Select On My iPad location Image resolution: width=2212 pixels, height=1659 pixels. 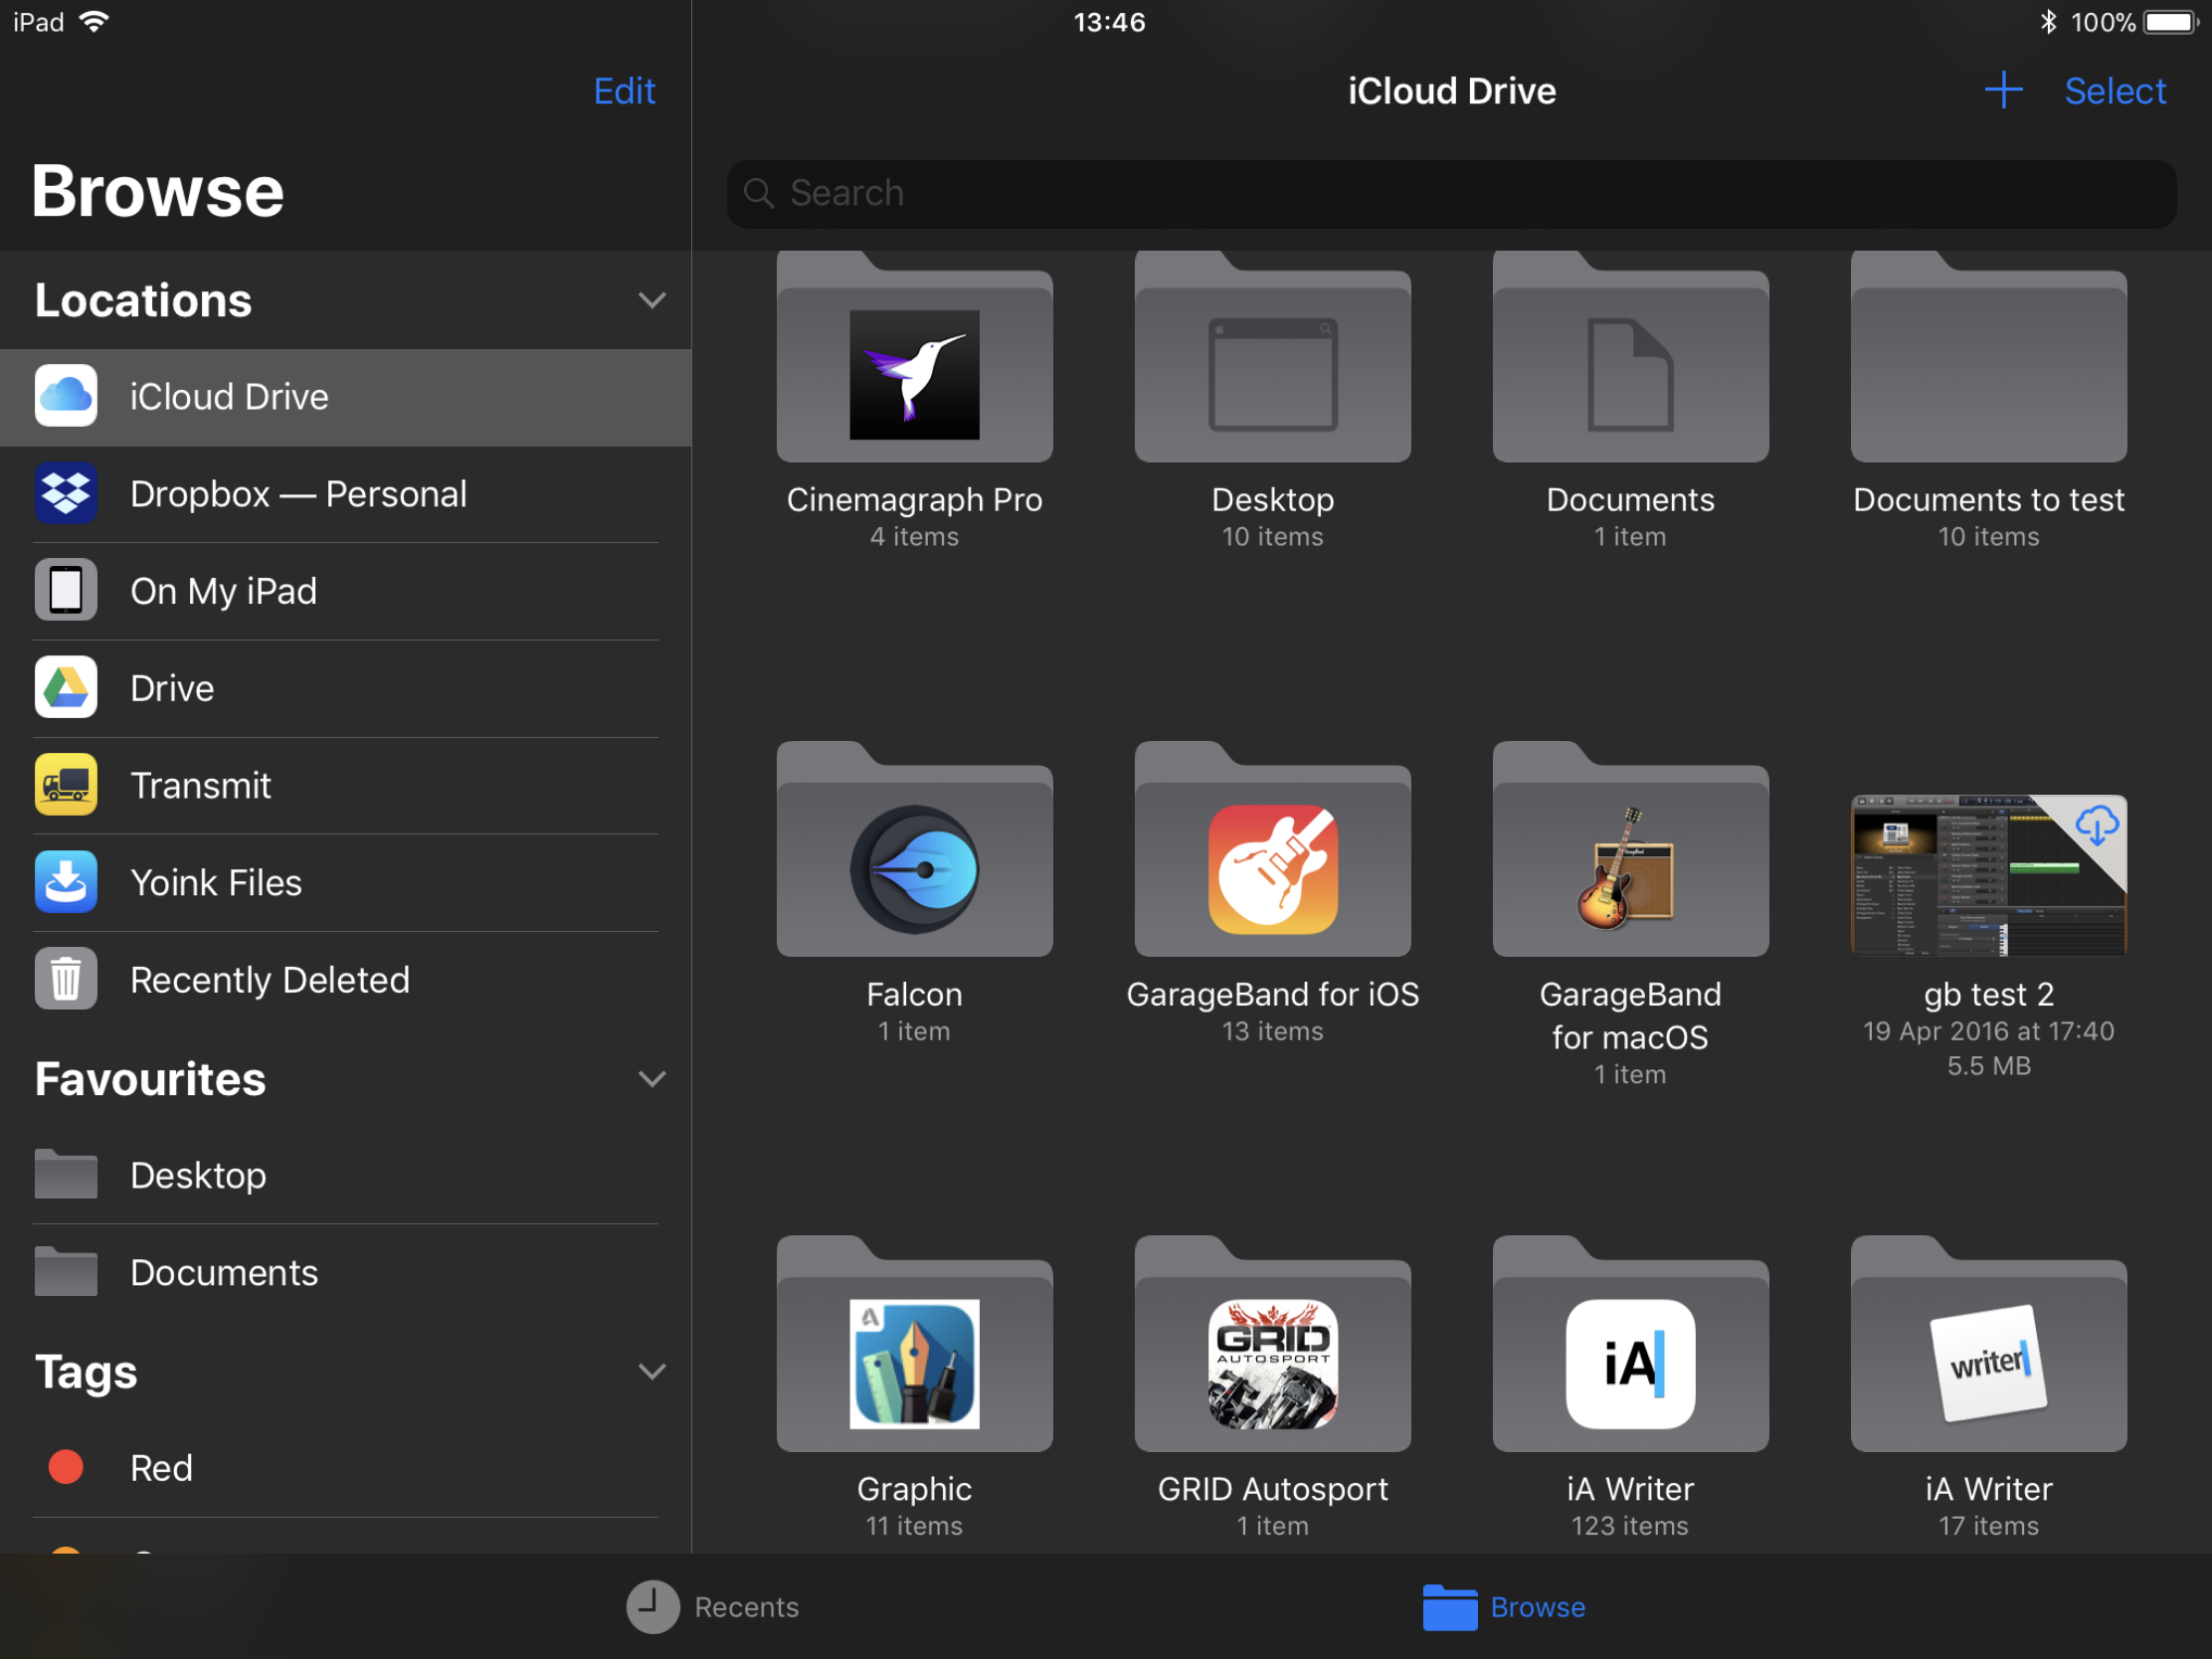pyautogui.click(x=345, y=591)
